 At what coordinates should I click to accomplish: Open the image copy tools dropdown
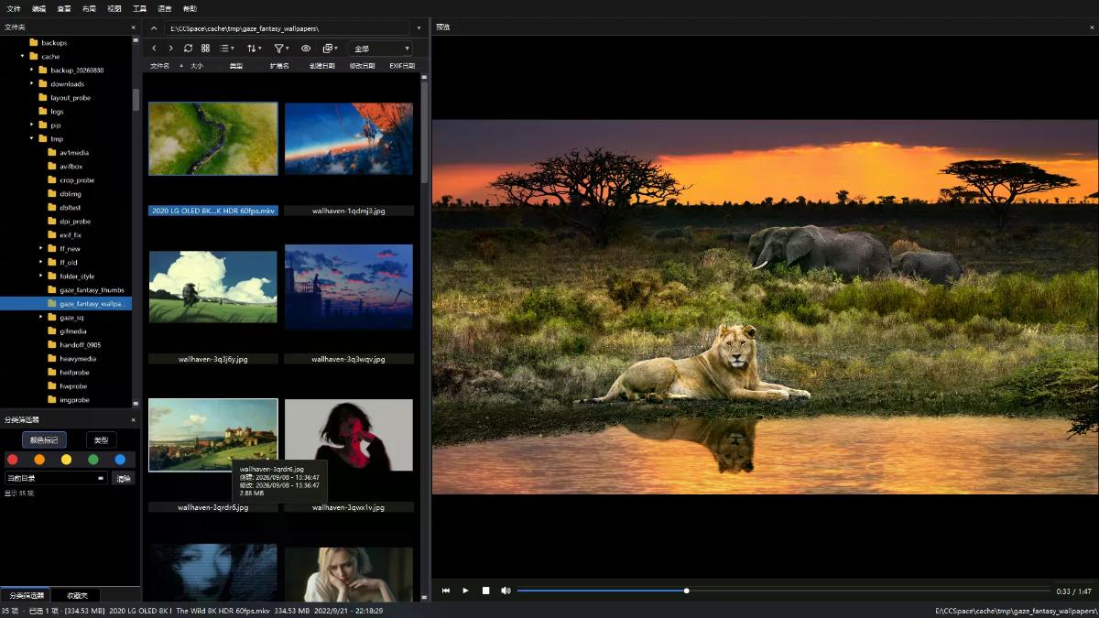click(331, 48)
